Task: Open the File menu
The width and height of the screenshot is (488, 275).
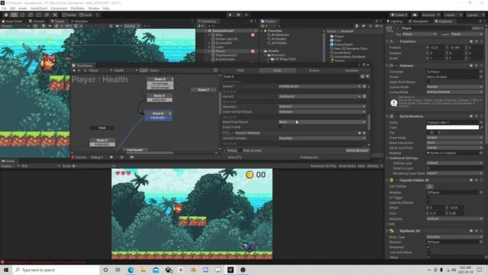Action: point(4,8)
